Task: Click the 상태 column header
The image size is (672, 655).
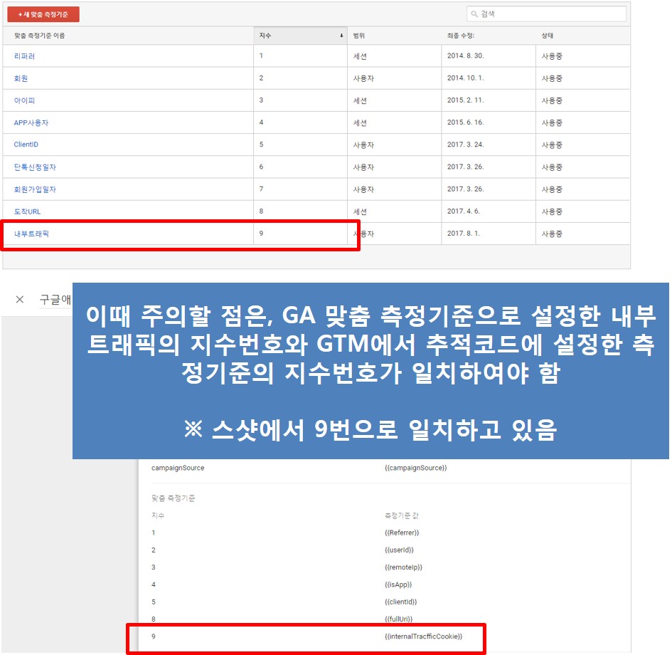Action: pyautogui.click(x=548, y=36)
